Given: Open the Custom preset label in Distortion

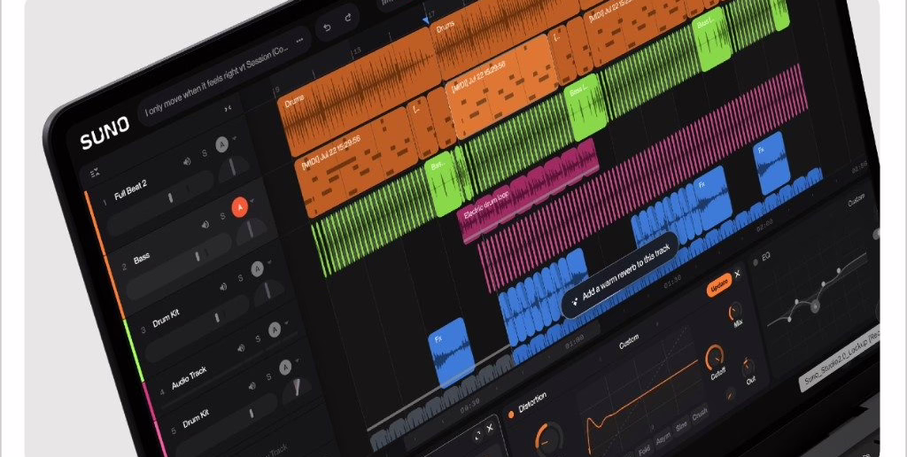Looking at the screenshot, I should coord(629,342).
